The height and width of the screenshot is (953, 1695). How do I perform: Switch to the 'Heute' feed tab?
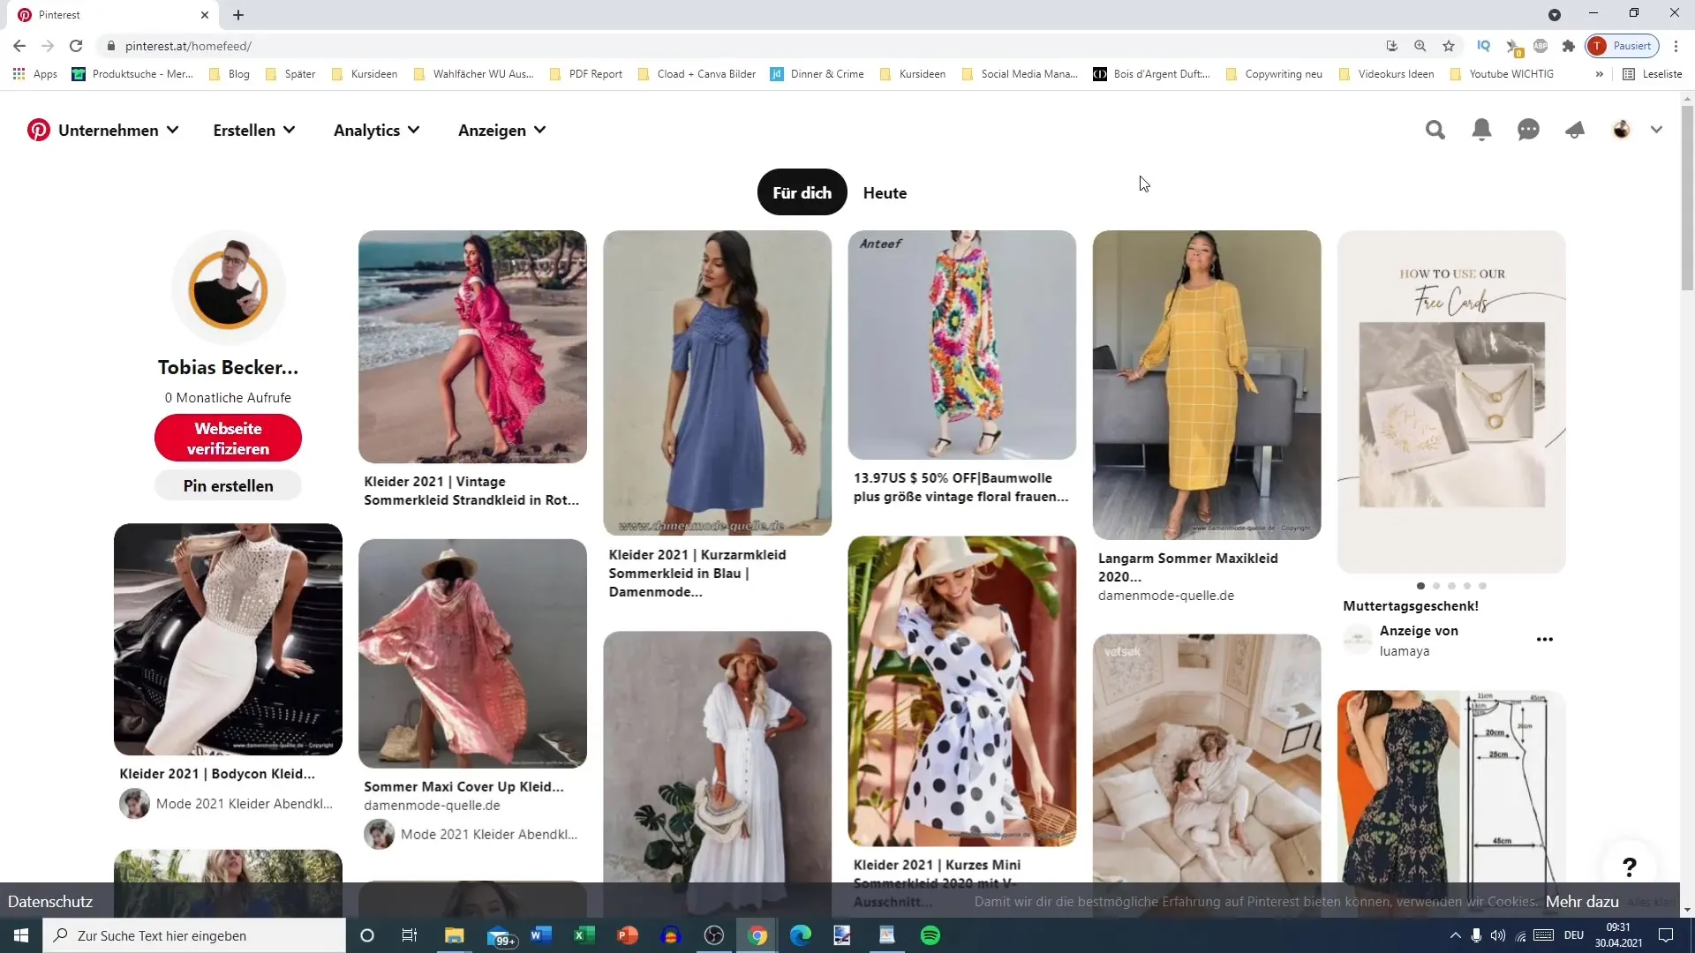886,192
